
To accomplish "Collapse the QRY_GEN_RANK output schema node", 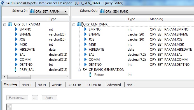I will tap(74, 25).
